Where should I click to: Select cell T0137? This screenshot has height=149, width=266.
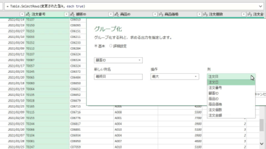pos(47,19)
